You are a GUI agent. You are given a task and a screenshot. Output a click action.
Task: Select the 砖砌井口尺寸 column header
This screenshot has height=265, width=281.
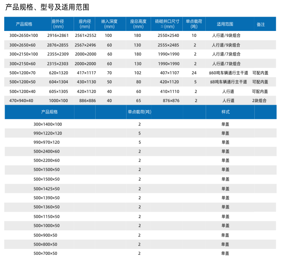167,24
